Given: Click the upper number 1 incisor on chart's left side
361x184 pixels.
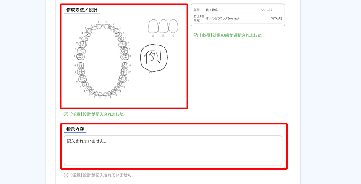Looking at the screenshot, I should point(99,26).
